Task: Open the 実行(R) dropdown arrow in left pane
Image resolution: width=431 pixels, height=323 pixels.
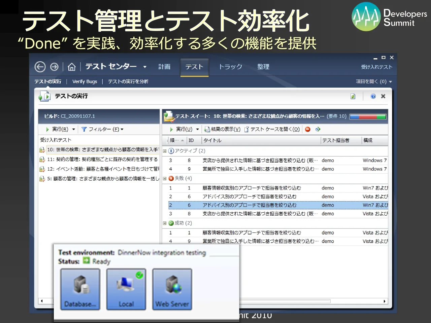Action: 73,130
